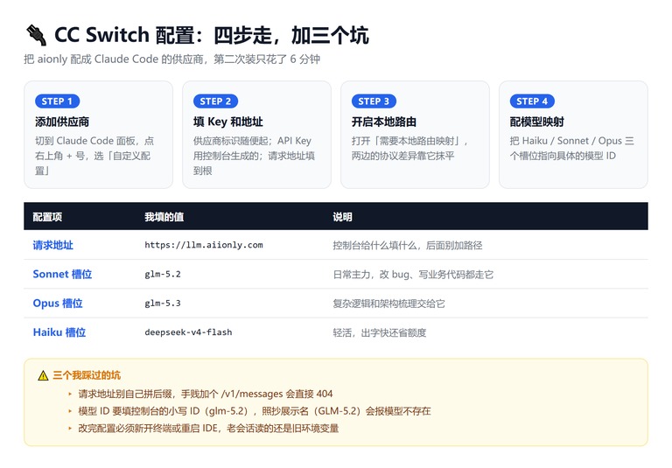This screenshot has height=468, width=672.
Task: Click the heading 开启本地路由
Action: pyautogui.click(x=384, y=122)
